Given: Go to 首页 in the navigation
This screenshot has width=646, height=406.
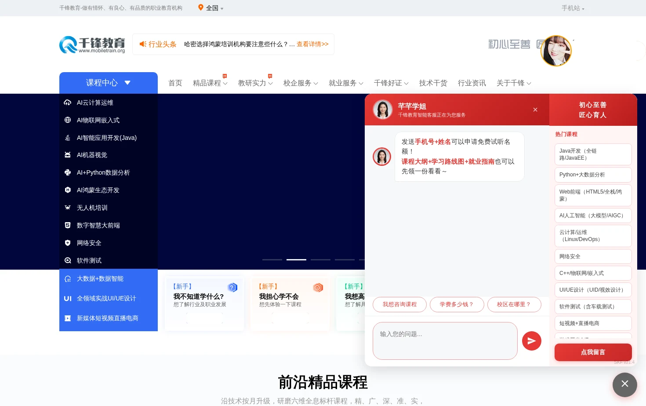Looking at the screenshot, I should pyautogui.click(x=175, y=83).
